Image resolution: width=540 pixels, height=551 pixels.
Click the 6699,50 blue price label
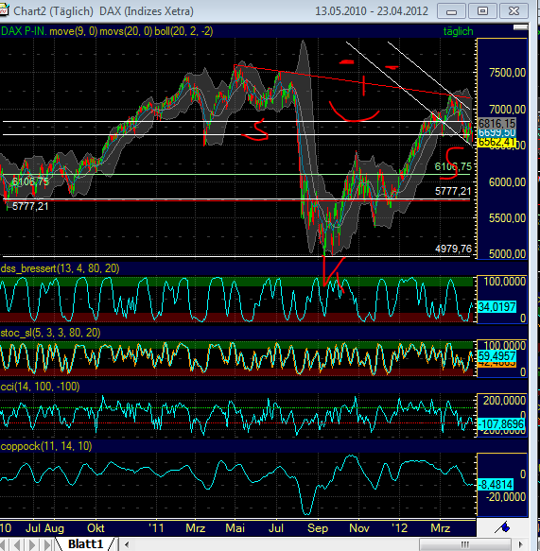coord(496,132)
